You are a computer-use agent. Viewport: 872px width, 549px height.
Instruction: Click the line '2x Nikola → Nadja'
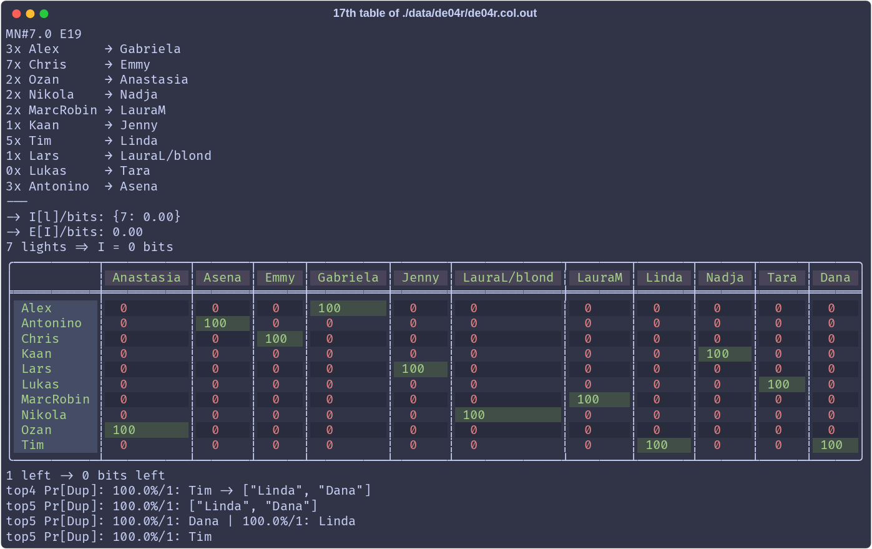tap(82, 94)
